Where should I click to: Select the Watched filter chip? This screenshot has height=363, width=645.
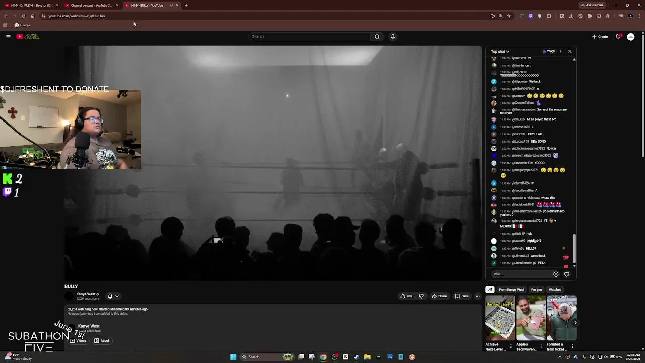tap(555, 290)
